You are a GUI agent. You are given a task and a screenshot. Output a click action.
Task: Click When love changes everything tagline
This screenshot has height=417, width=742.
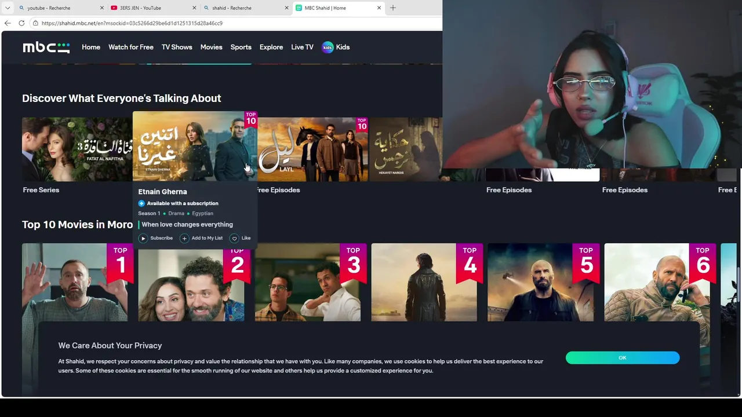pyautogui.click(x=187, y=225)
